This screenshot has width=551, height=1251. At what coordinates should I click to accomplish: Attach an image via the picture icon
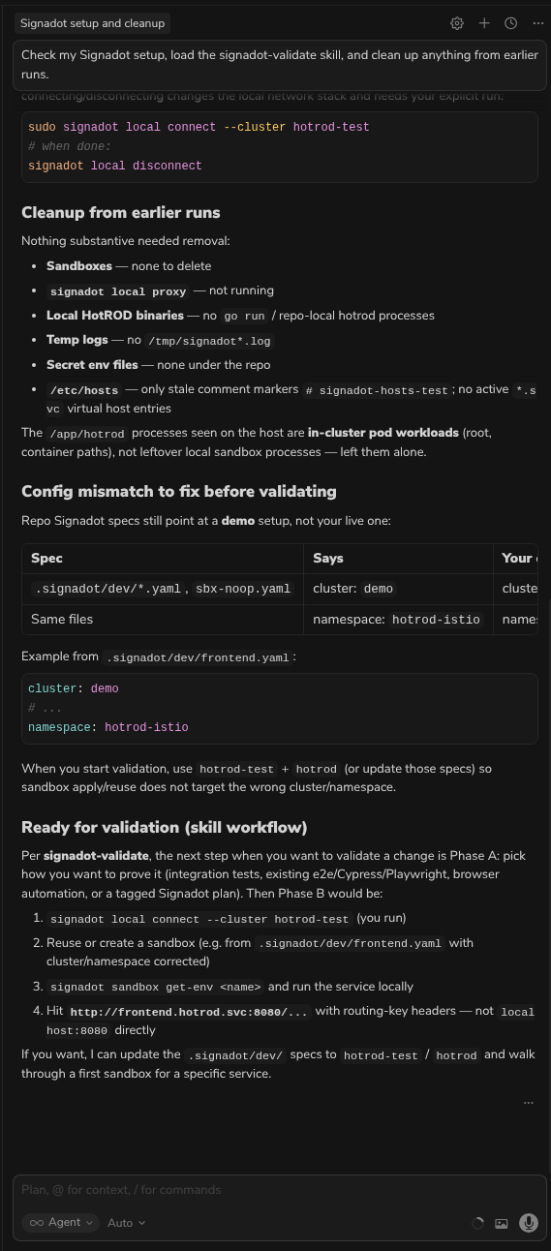[x=502, y=1223]
